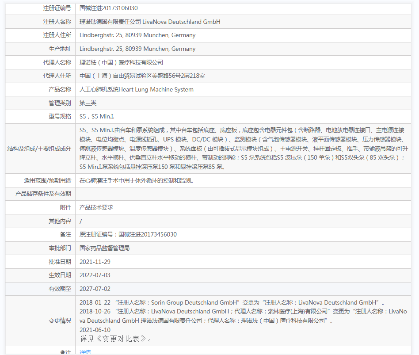Click the intended use description for 心肺灌注手术
Screen dimensions: 419x355
click(136, 180)
